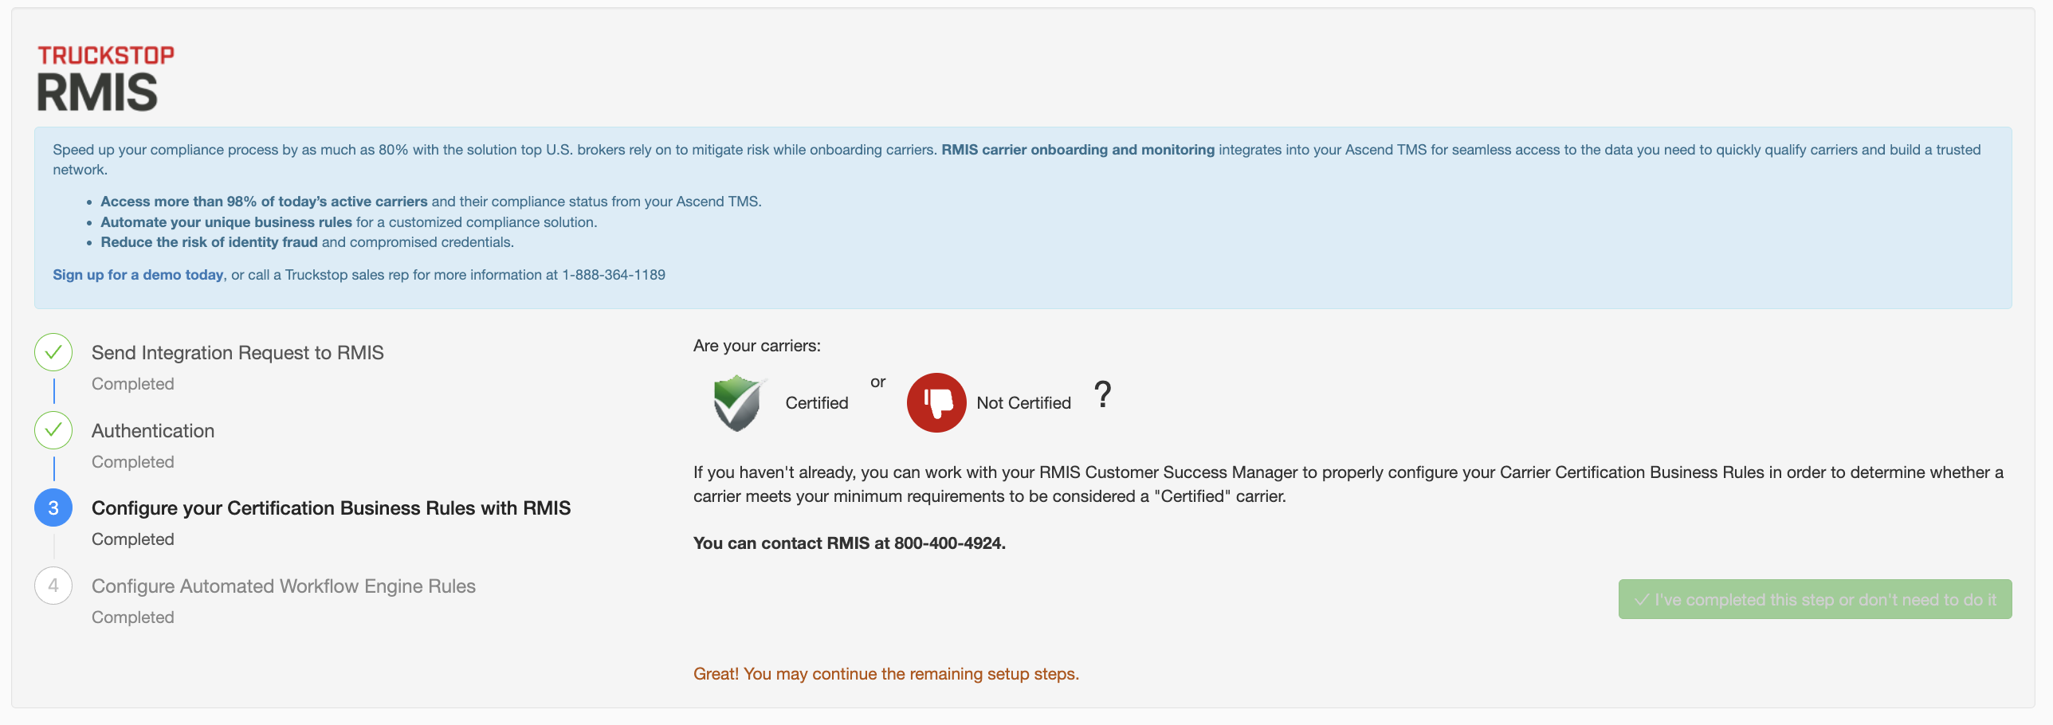Click the green check icon beside Authentication
The width and height of the screenshot is (2053, 725).
[53, 430]
